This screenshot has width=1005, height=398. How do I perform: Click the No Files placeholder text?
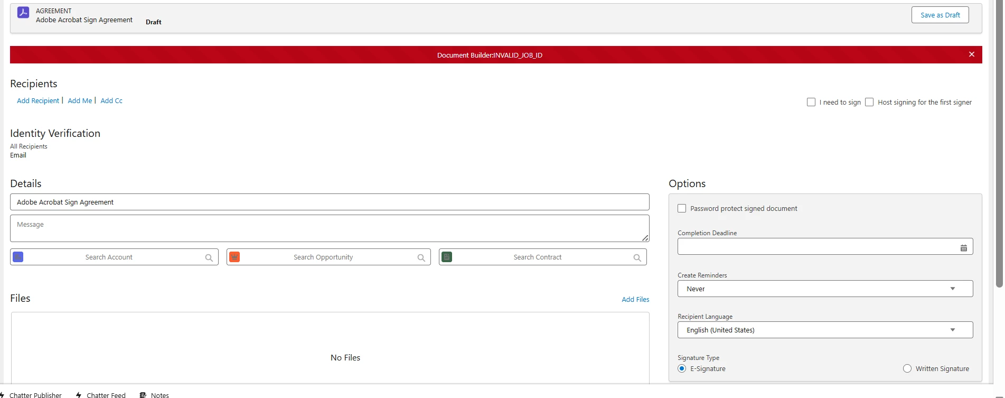pyautogui.click(x=345, y=358)
